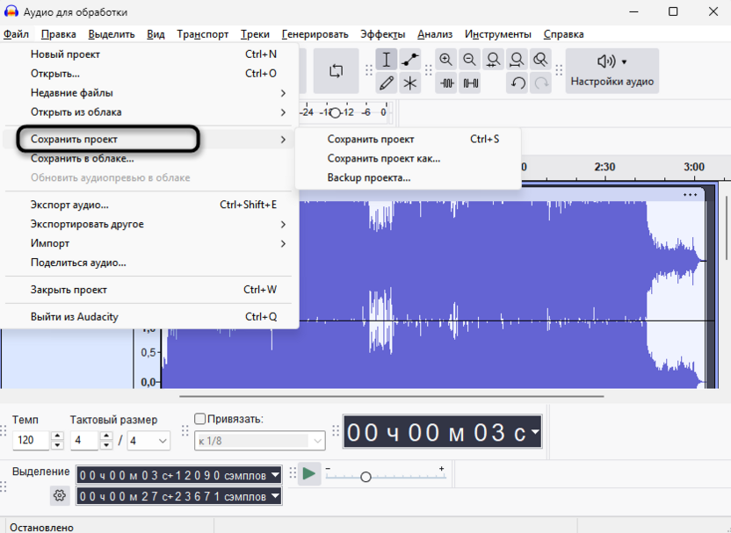Select the Envelope tool
The width and height of the screenshot is (731, 533).
[x=409, y=60]
